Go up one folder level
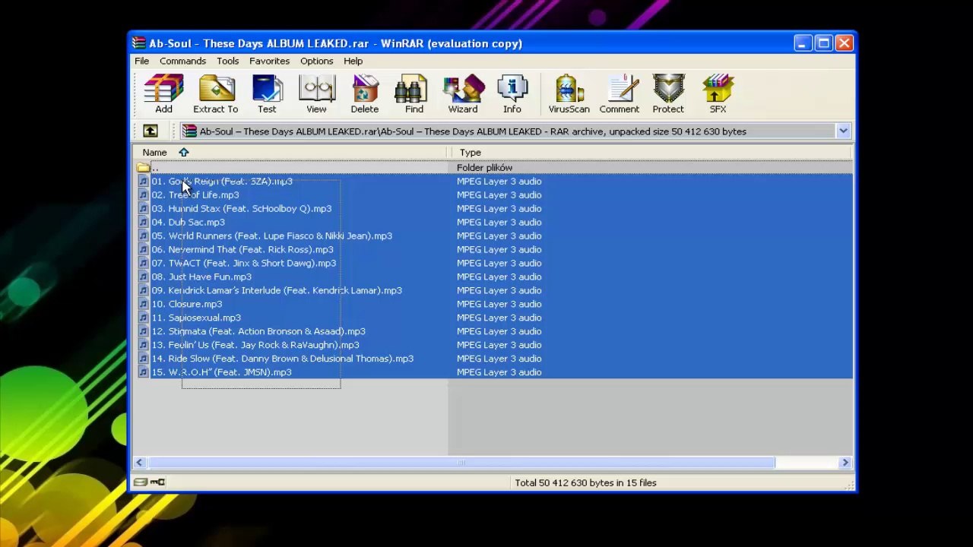Image resolution: width=973 pixels, height=547 pixels. 150,131
